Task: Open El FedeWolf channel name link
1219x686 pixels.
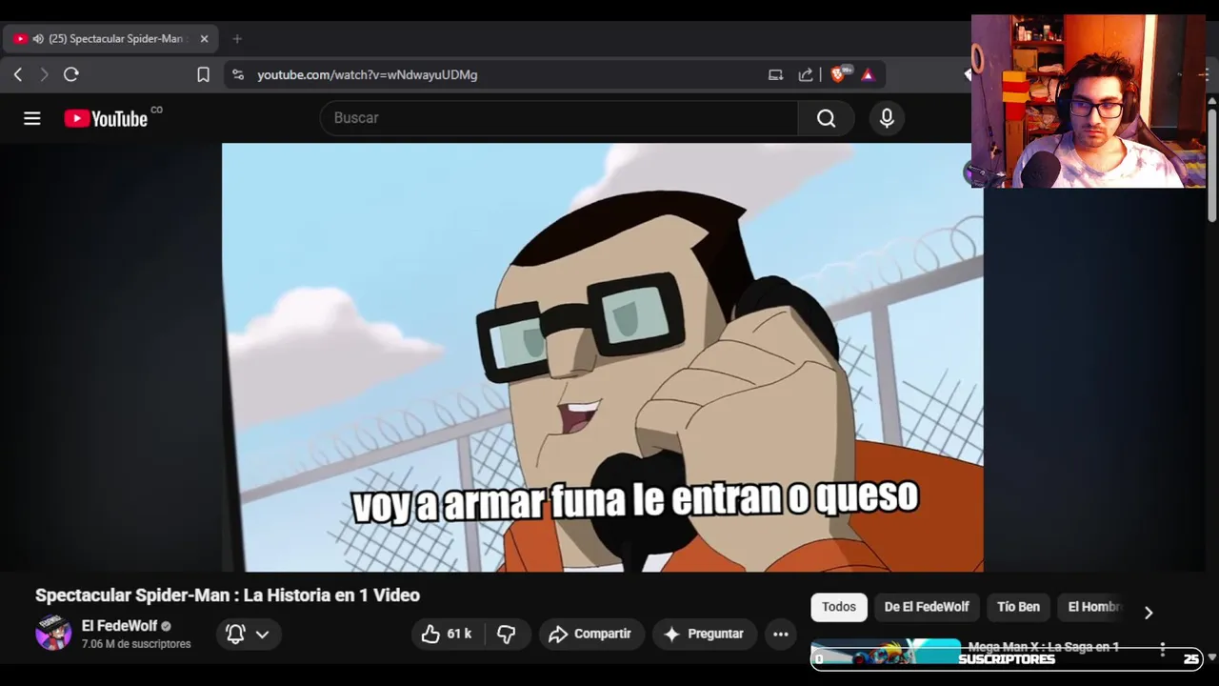Action: 119,626
